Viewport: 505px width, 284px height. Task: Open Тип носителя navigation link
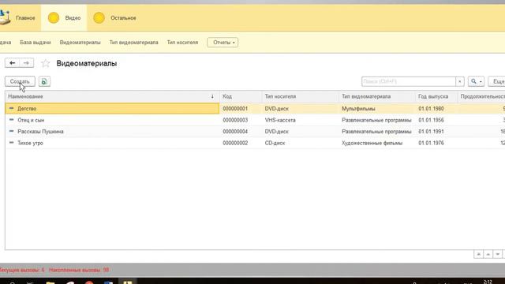pyautogui.click(x=182, y=43)
